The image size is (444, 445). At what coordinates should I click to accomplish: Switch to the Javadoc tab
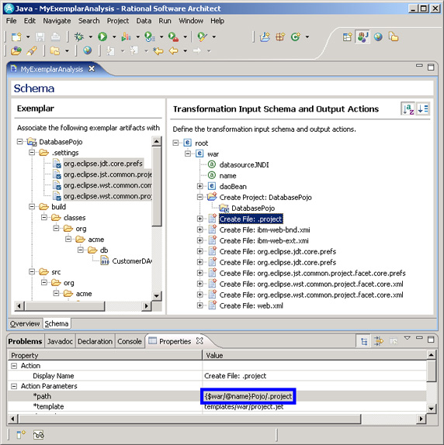tap(60, 341)
